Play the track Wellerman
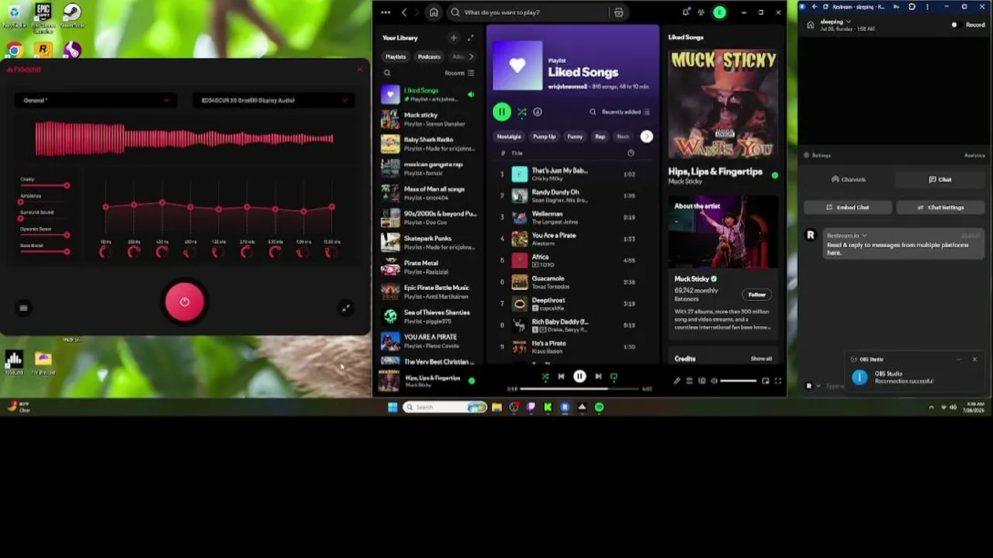Viewport: 993px width, 558px height. pos(574,217)
